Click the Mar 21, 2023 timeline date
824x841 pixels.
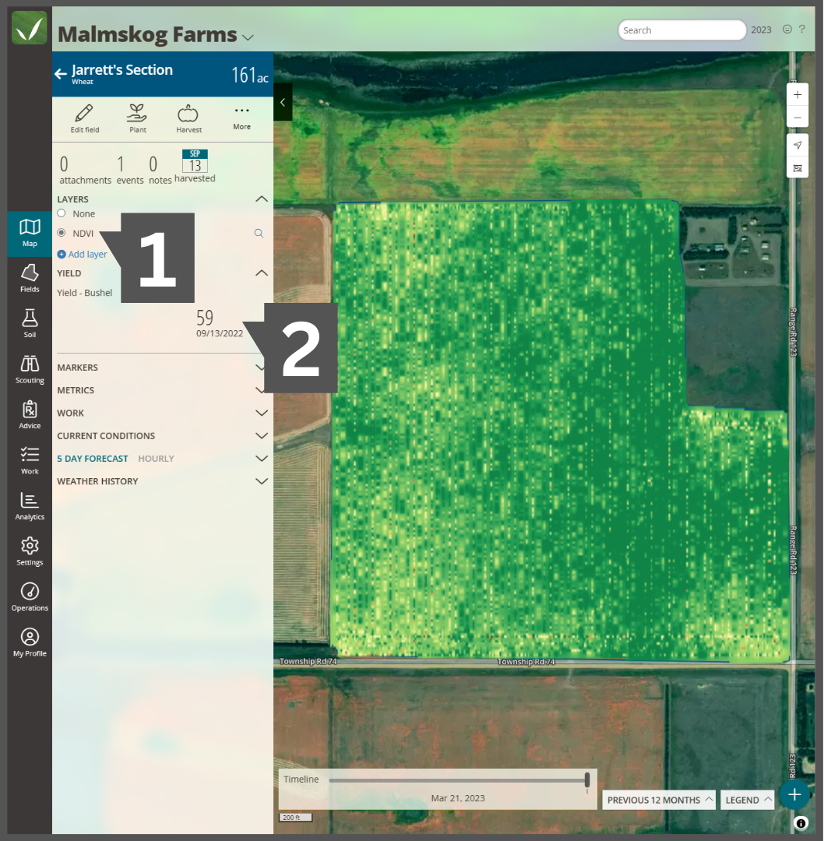[458, 798]
